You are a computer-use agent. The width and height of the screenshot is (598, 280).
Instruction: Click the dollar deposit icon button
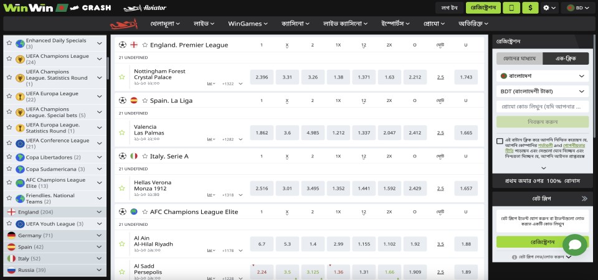coord(530,8)
